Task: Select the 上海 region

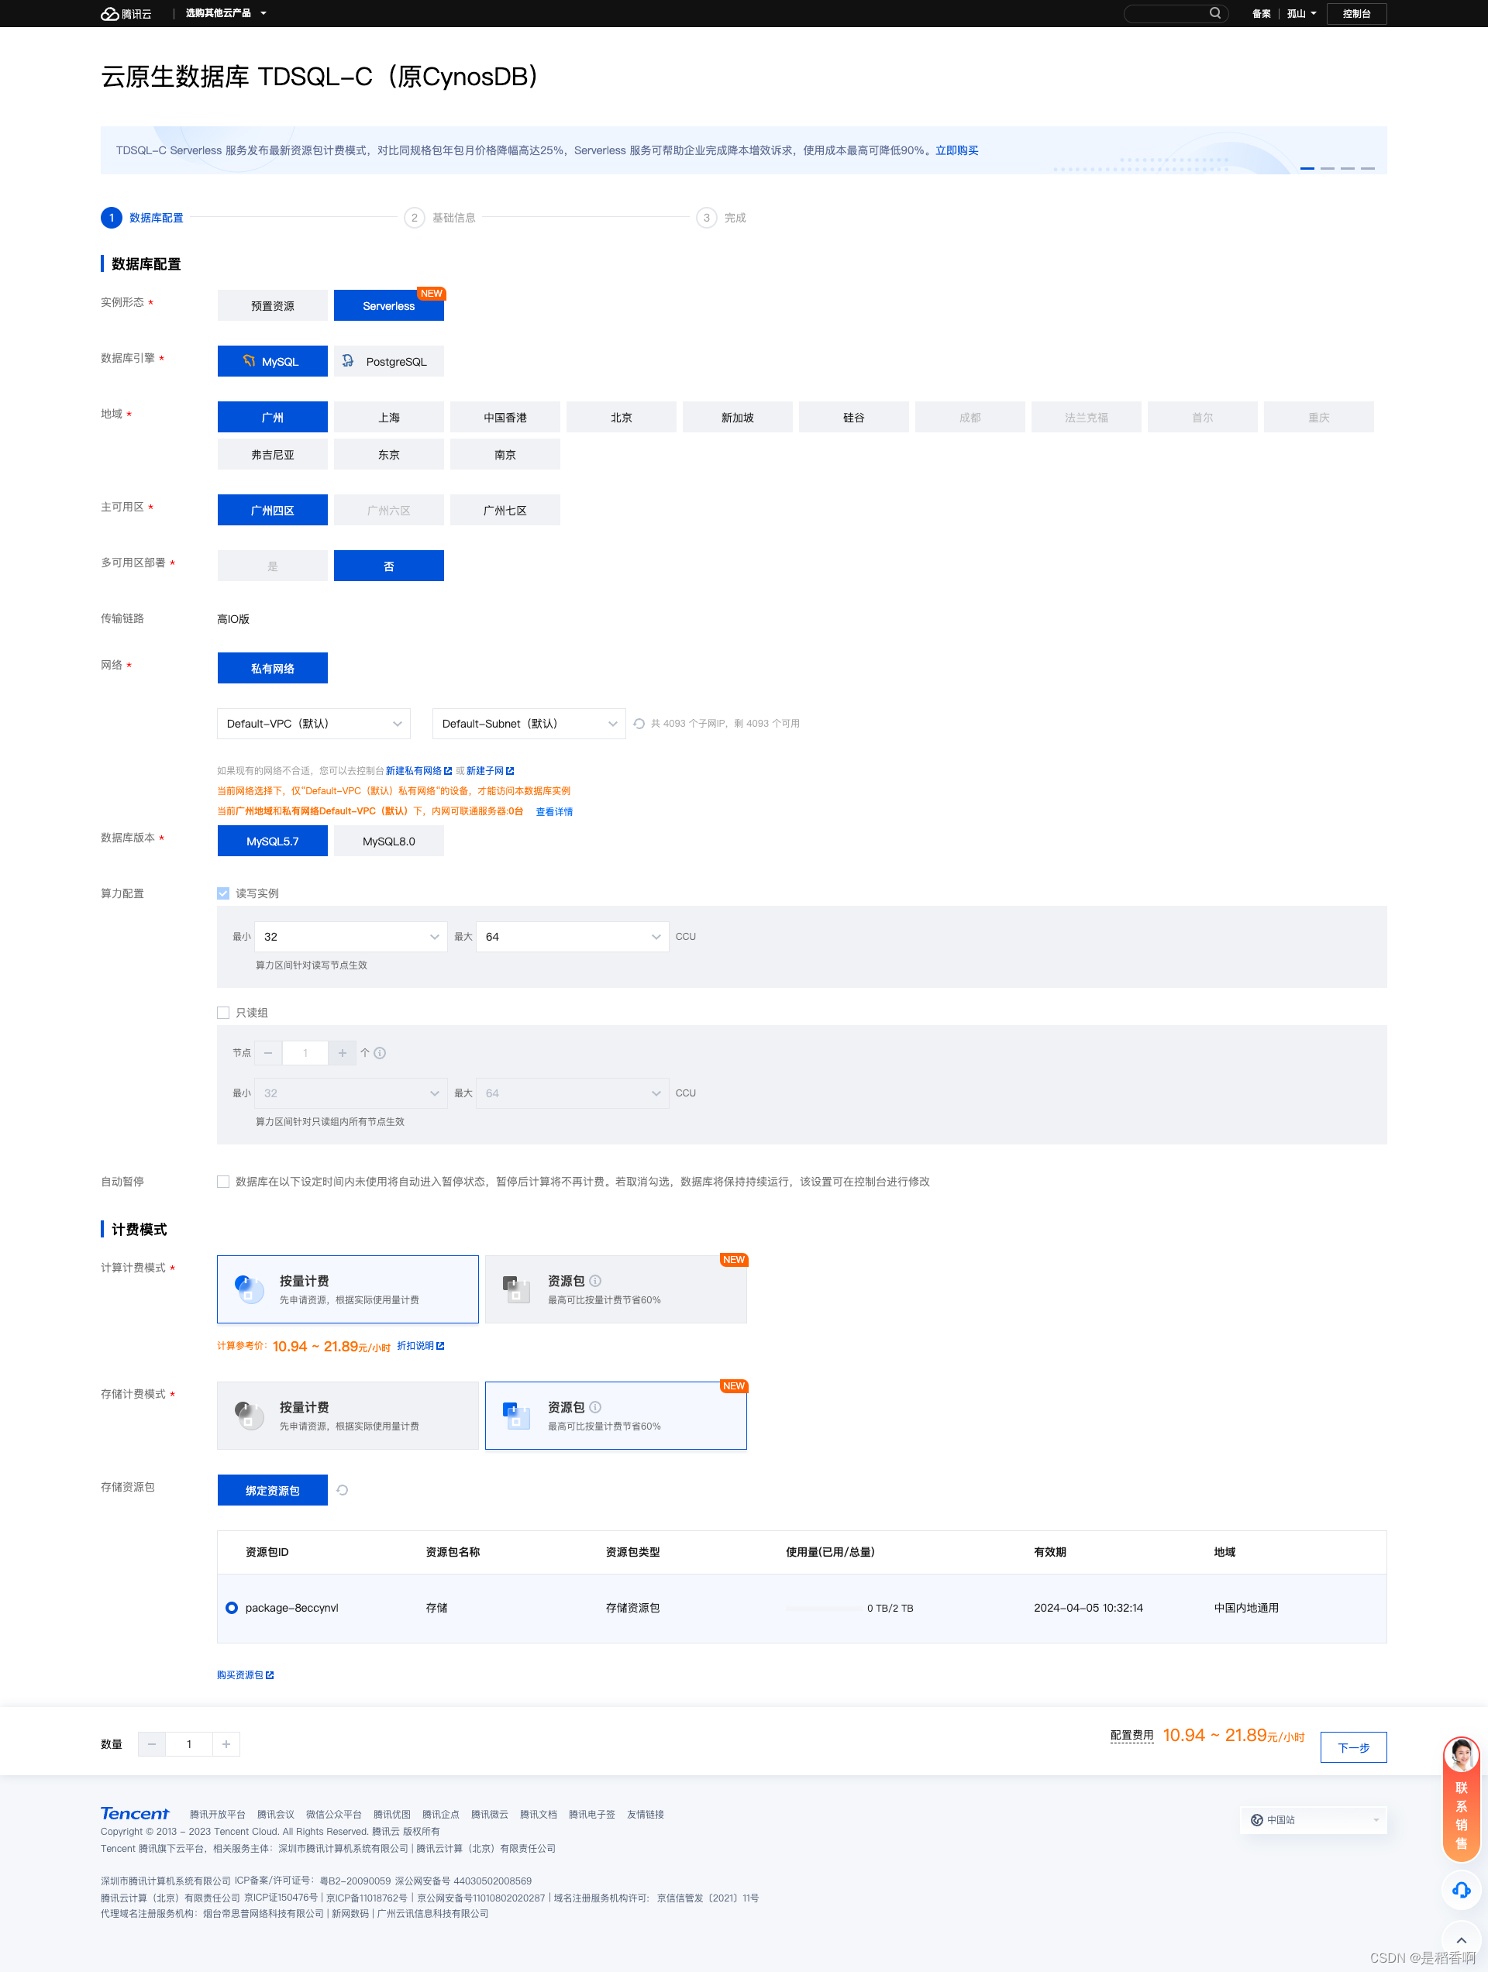Action: click(x=389, y=417)
